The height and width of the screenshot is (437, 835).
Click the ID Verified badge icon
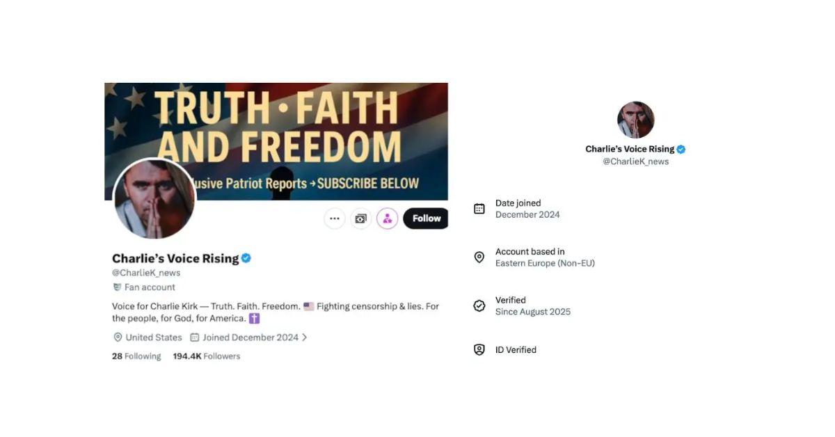pos(479,349)
